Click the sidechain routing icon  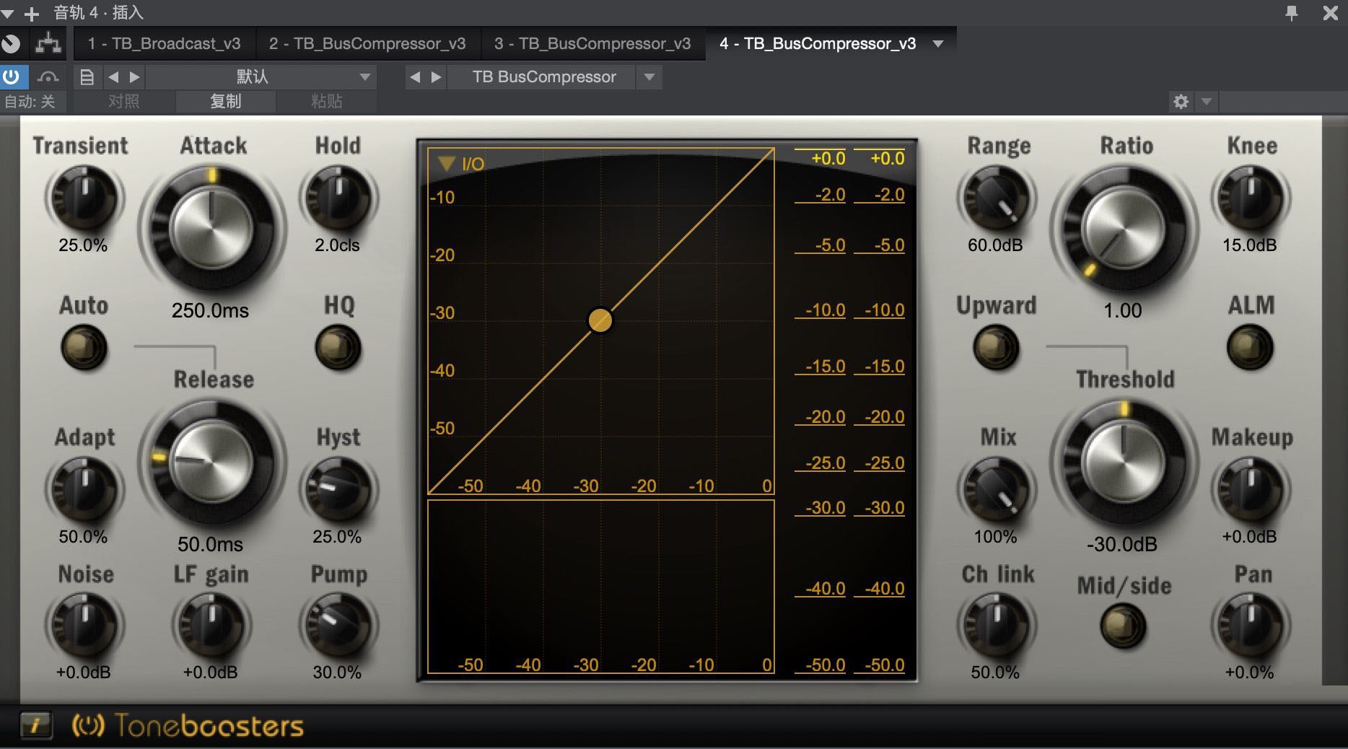(x=48, y=43)
